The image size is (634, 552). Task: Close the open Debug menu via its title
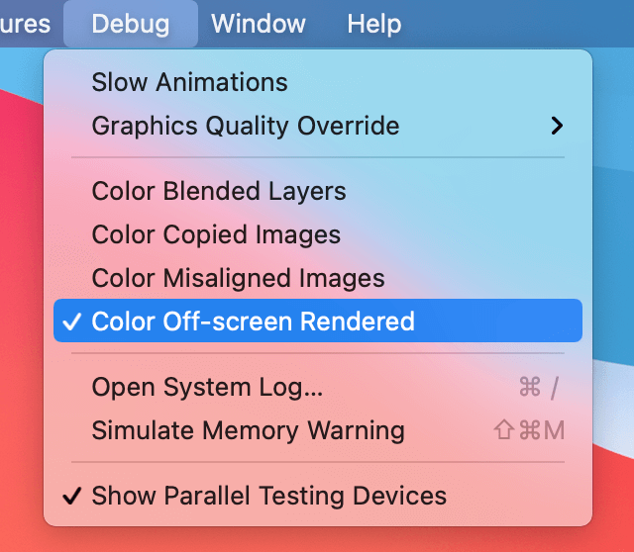click(x=130, y=24)
